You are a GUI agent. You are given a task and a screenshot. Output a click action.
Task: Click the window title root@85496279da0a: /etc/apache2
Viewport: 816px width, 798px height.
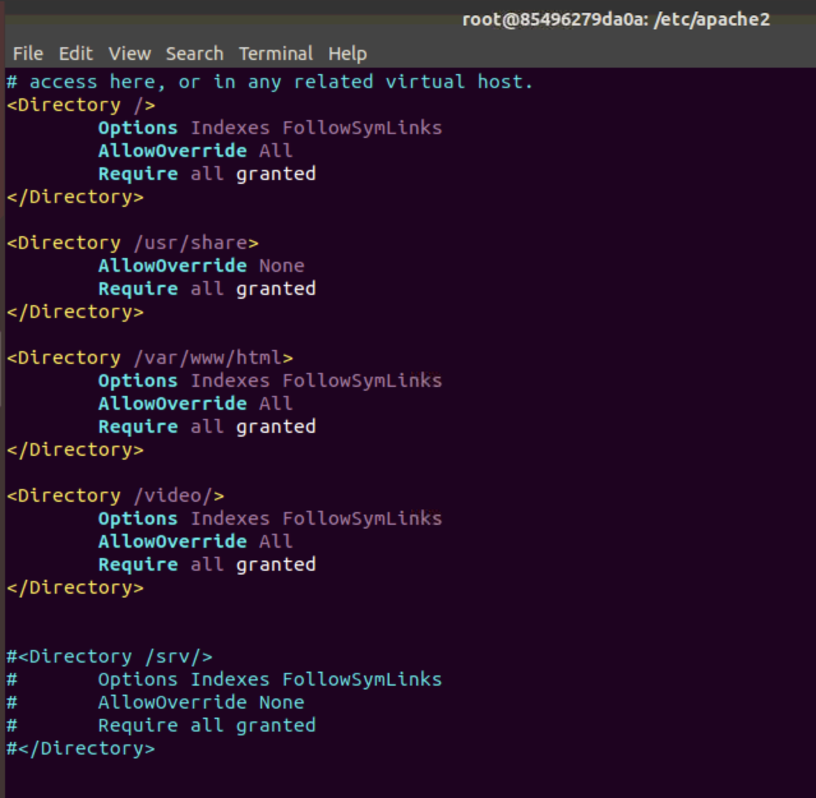[616, 20]
